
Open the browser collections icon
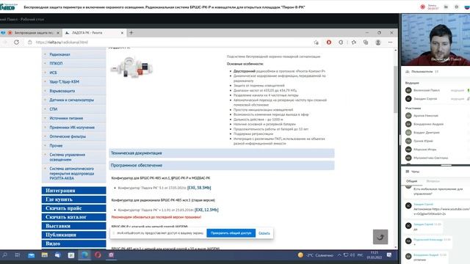point(366,43)
